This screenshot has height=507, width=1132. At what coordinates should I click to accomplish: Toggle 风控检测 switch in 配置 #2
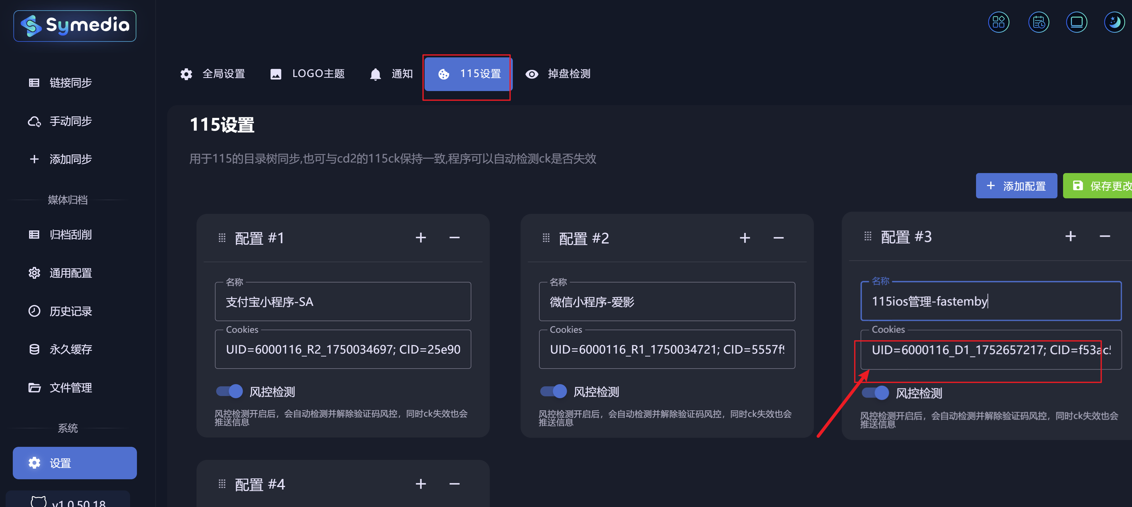tap(553, 391)
